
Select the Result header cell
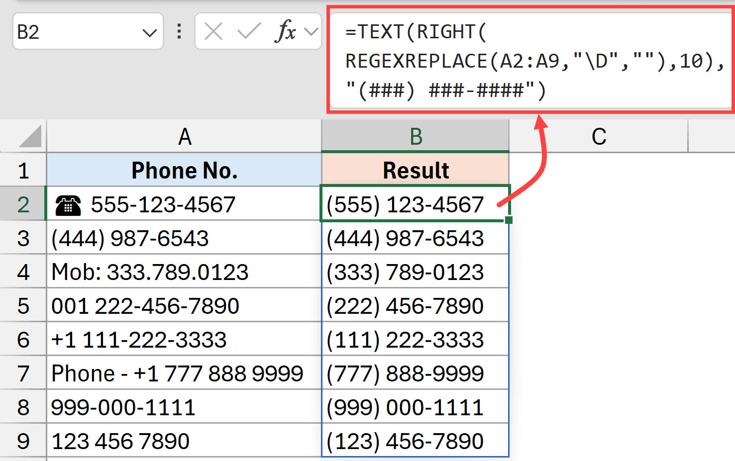pos(416,171)
